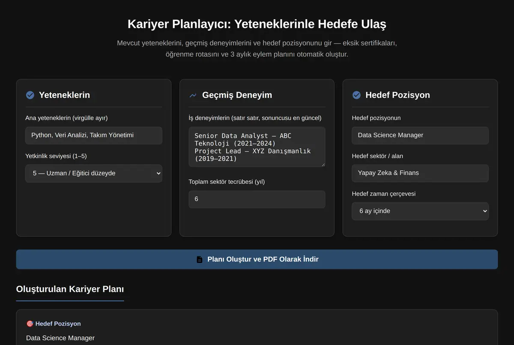
Task: Click the page subtitle starting 'Mevcut yeteneklerini'
Action: click(x=257, y=49)
